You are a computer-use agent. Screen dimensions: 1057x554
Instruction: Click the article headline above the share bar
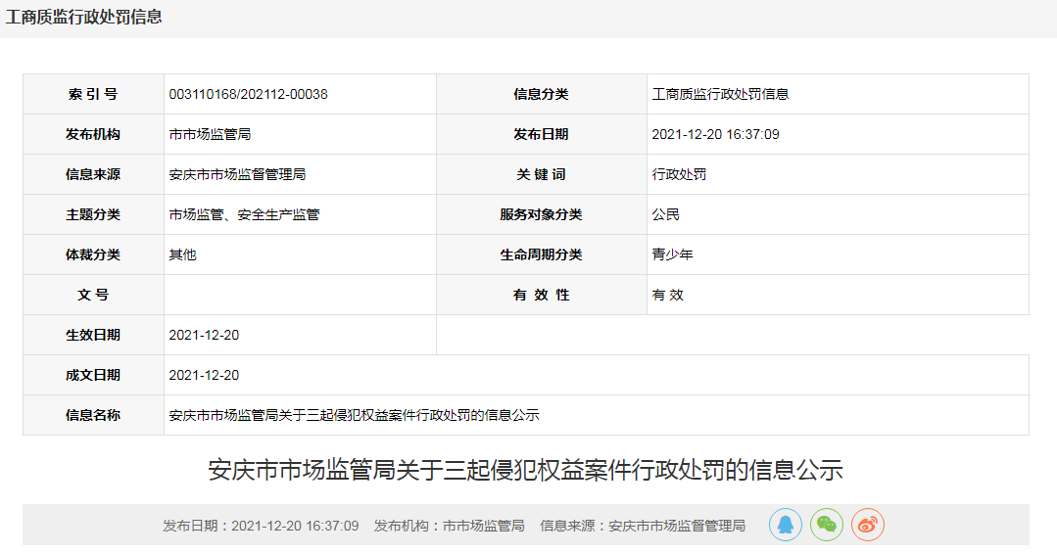(x=525, y=470)
